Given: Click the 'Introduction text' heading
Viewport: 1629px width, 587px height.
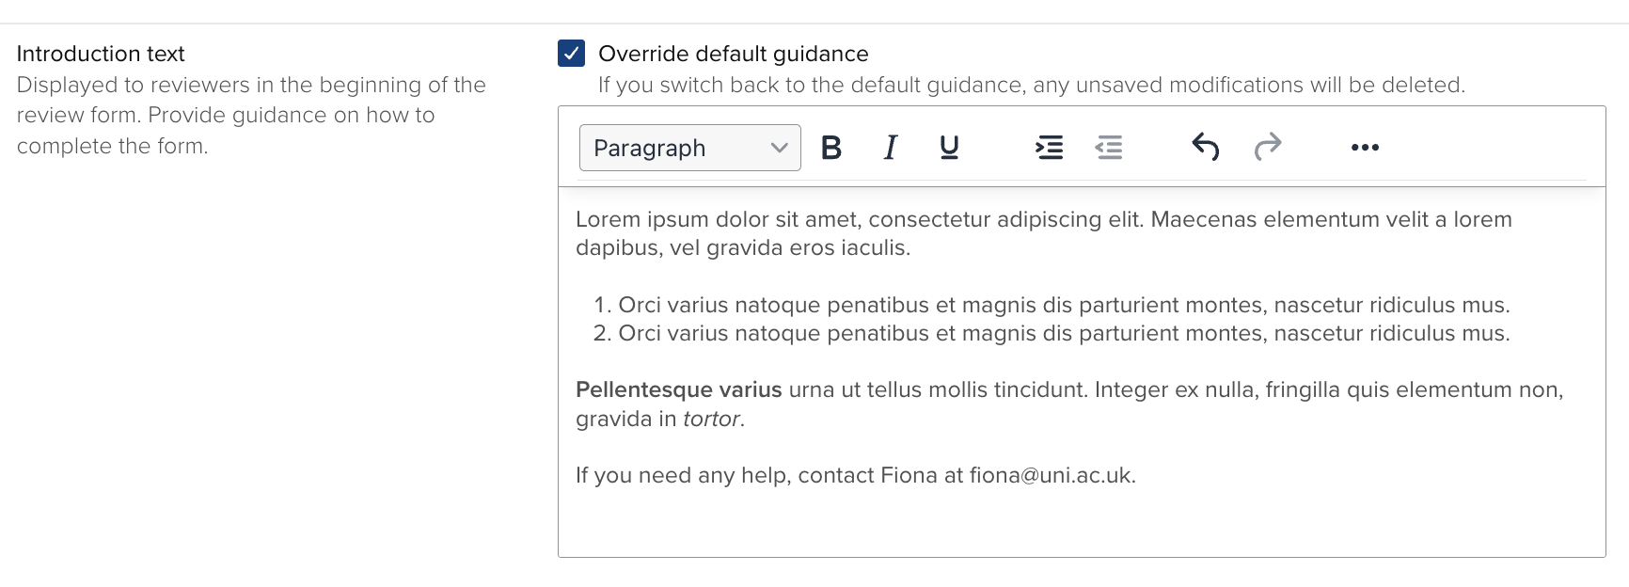Looking at the screenshot, I should 101,54.
